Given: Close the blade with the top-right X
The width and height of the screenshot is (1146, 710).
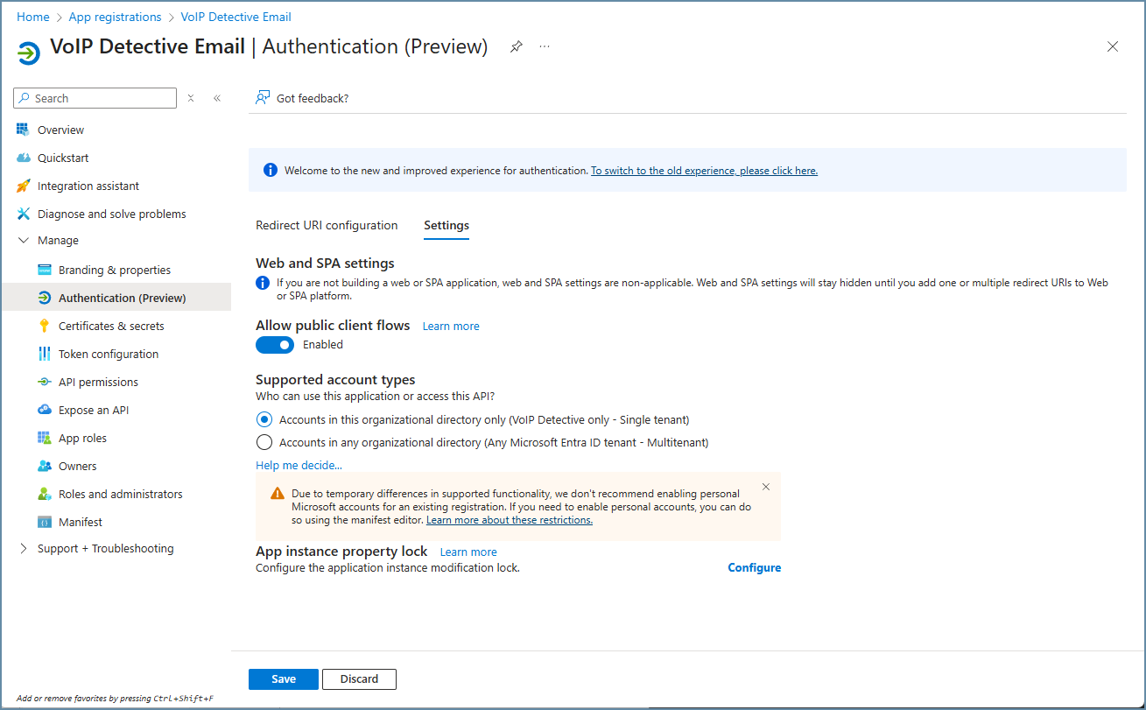Looking at the screenshot, I should coord(1113,46).
